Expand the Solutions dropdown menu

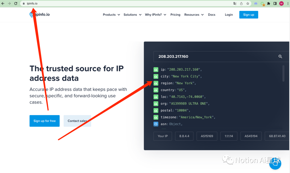[x=132, y=15]
